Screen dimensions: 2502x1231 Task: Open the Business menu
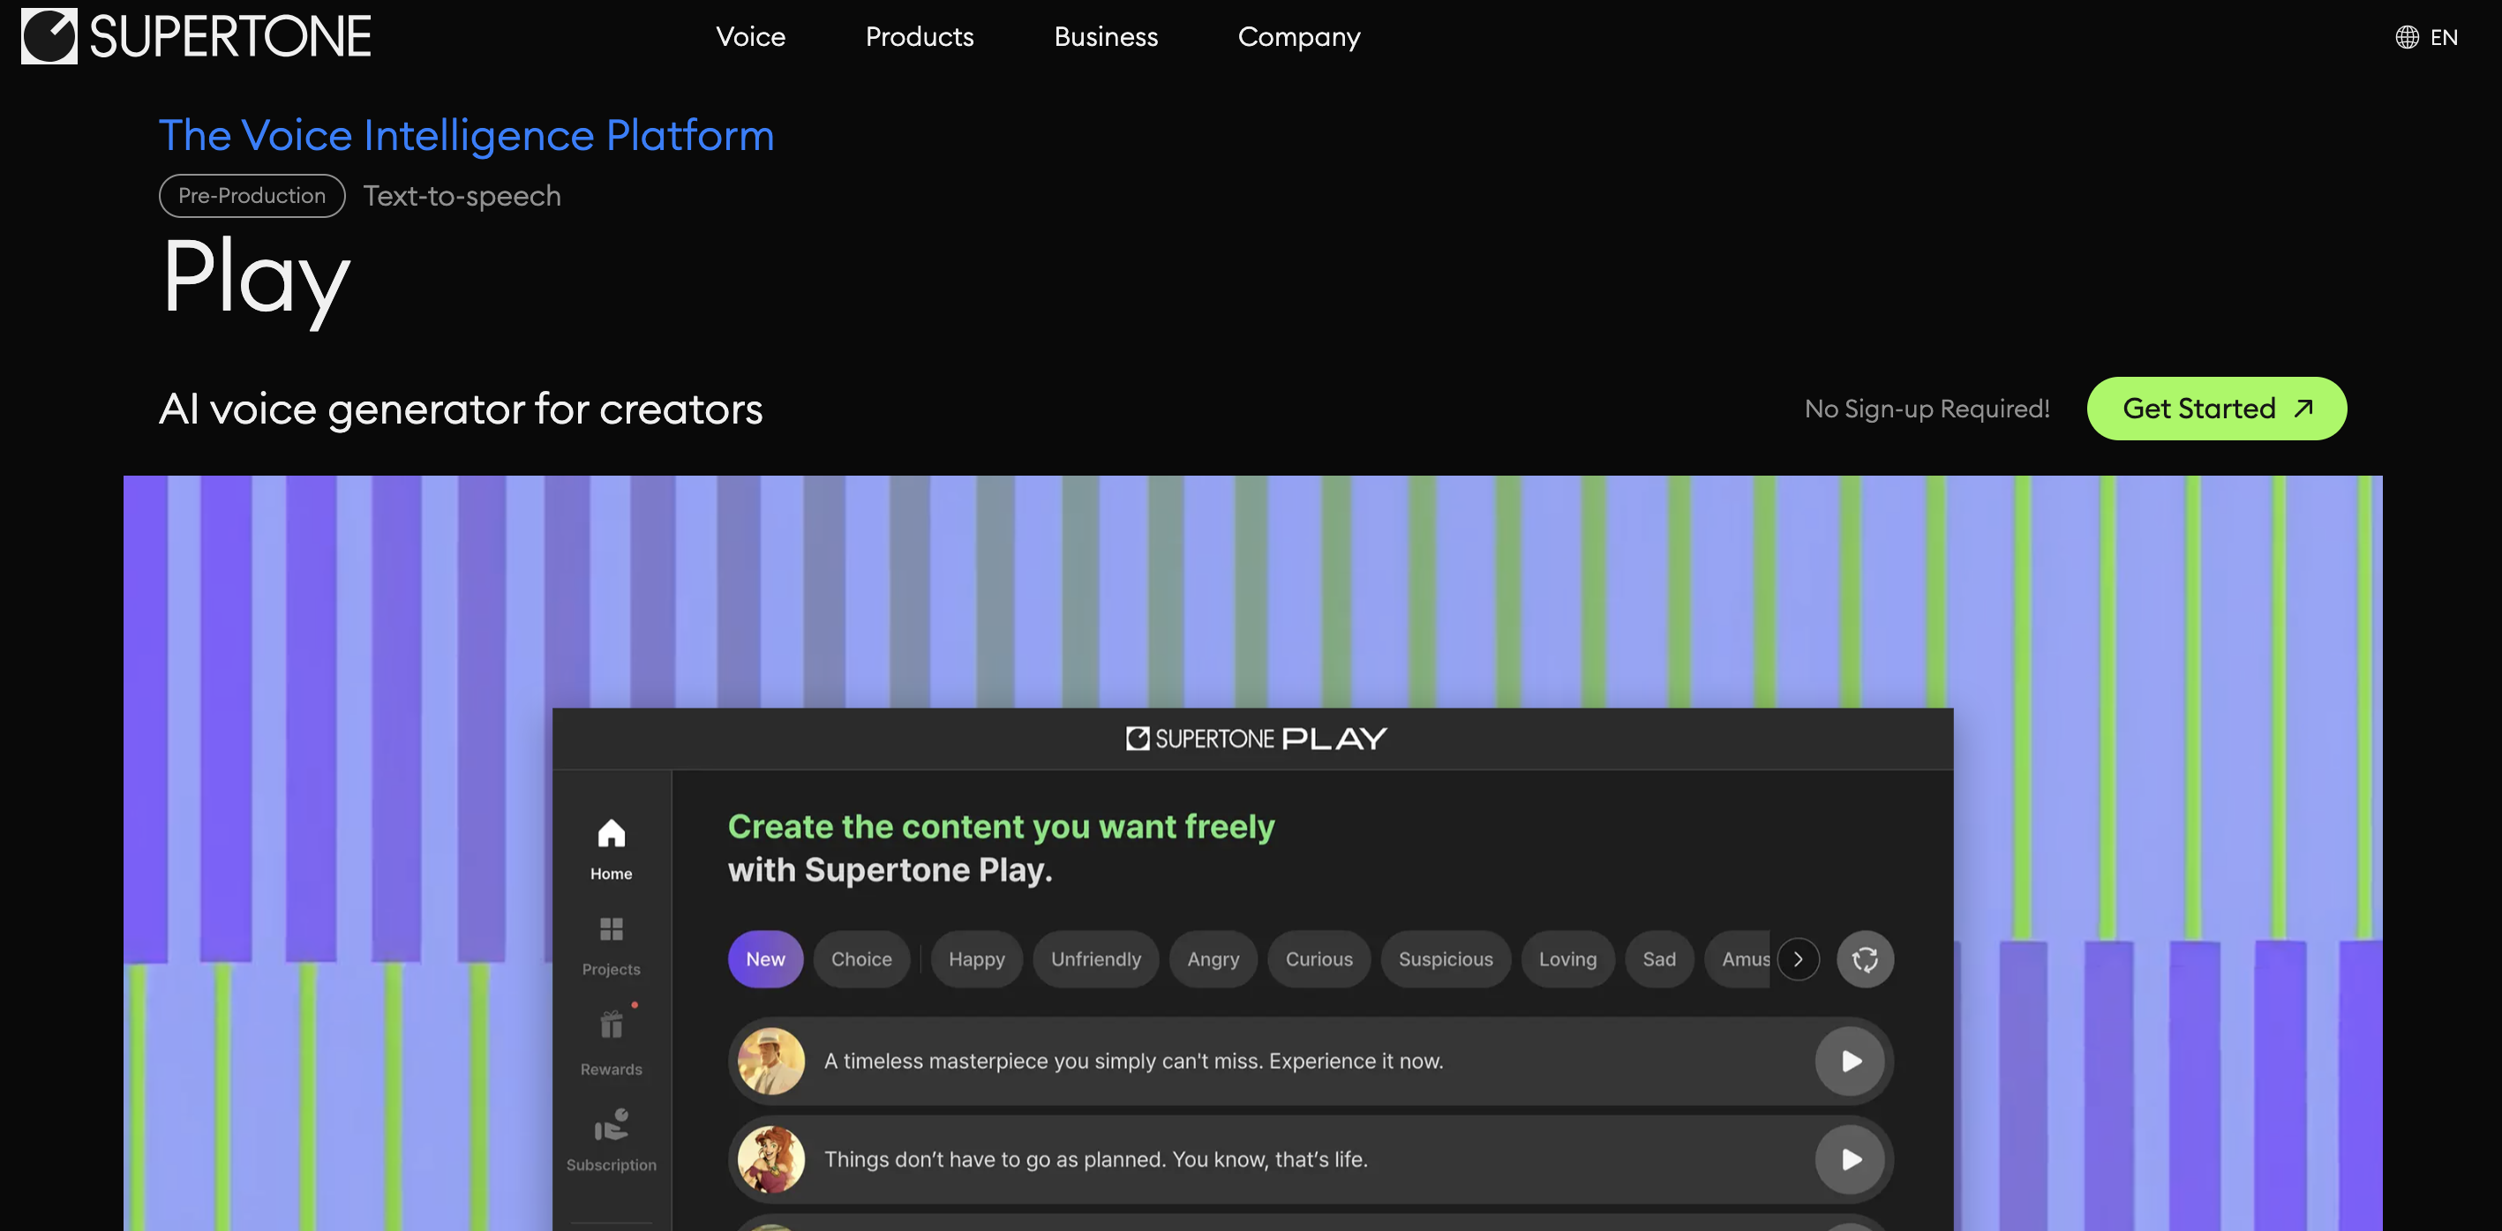tap(1105, 37)
